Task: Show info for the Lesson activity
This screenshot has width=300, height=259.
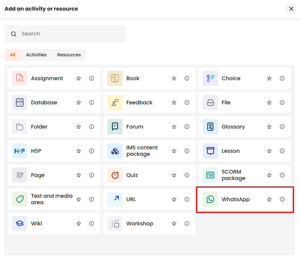Action: [282, 151]
